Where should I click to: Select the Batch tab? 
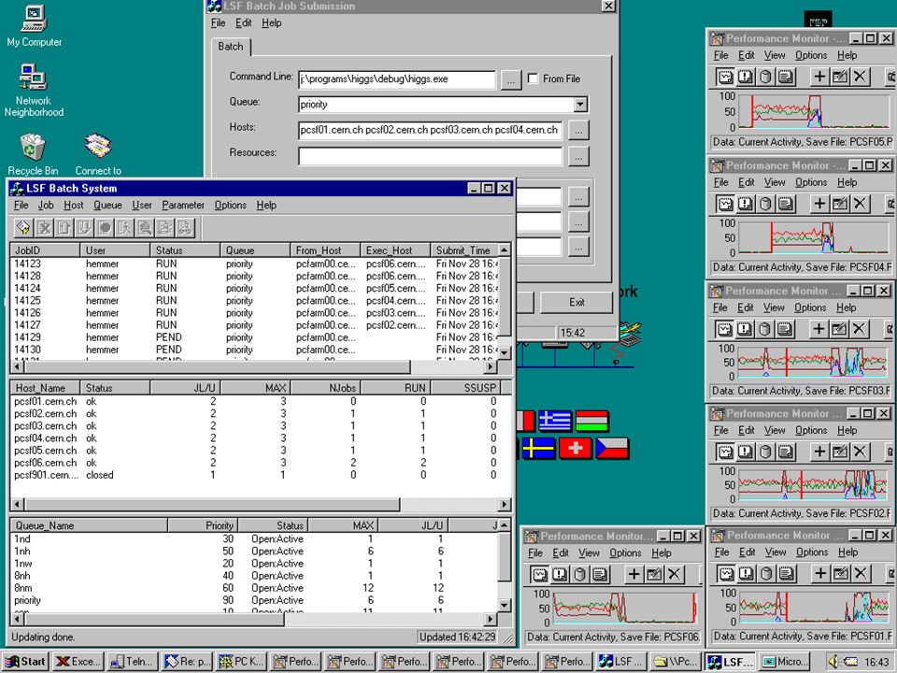coord(231,47)
